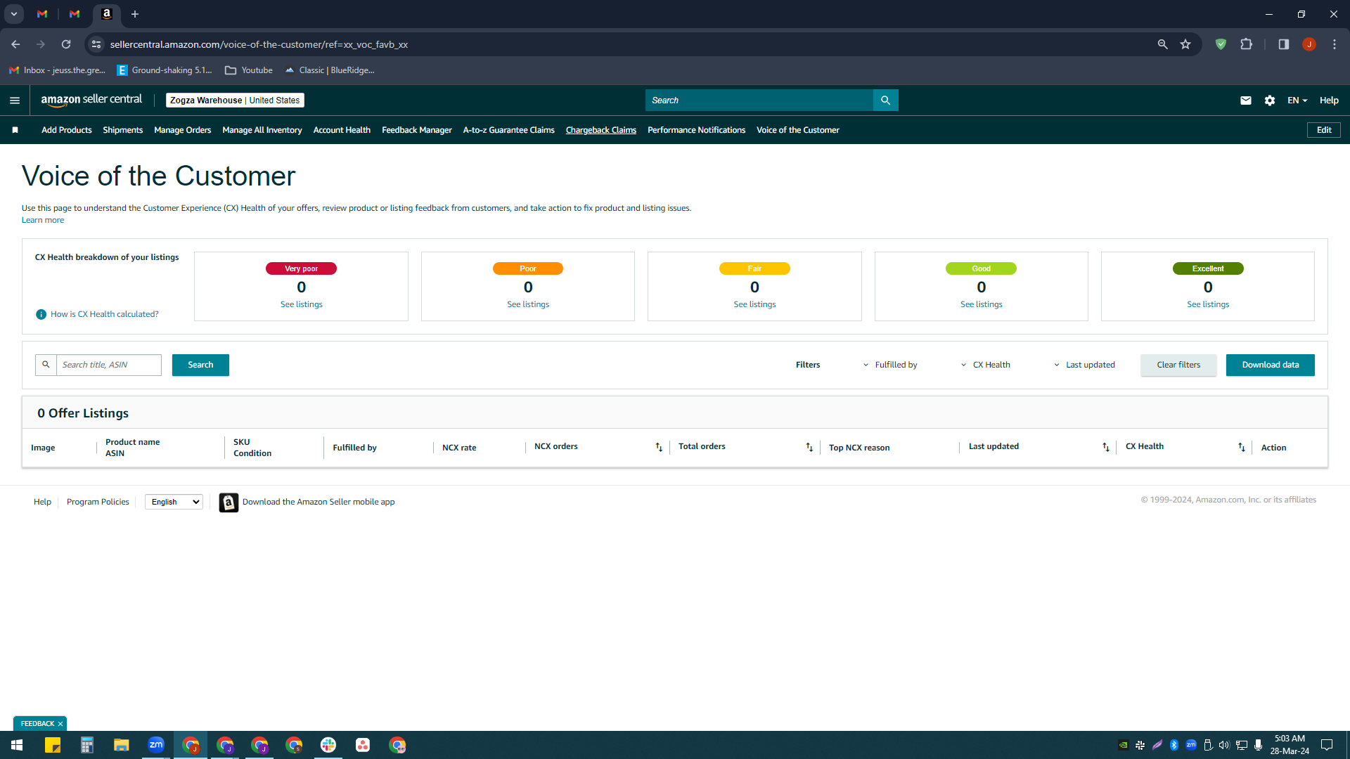Close the FEEDBACK tab with its X
This screenshot has height=759, width=1350.
[x=60, y=724]
